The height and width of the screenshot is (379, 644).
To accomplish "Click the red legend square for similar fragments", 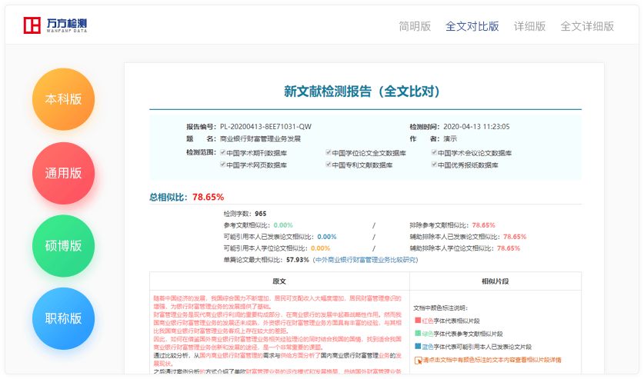I will click(x=418, y=321).
